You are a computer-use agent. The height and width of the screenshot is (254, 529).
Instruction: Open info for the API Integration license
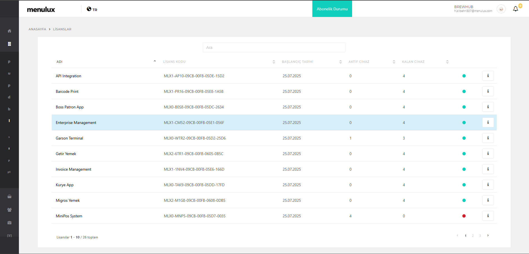pyautogui.click(x=488, y=76)
